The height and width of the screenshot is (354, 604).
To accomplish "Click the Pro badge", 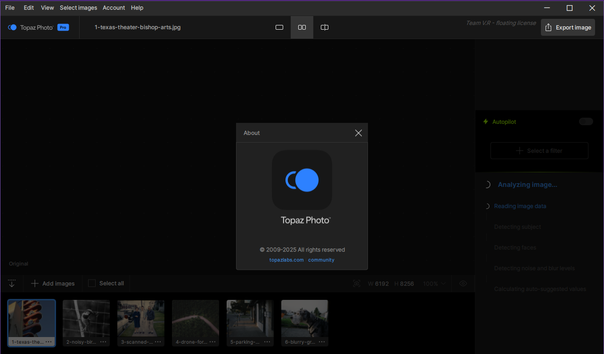I will pyautogui.click(x=63, y=27).
